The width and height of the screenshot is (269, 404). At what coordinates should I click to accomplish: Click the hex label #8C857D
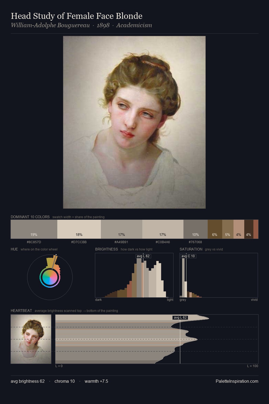click(x=34, y=242)
